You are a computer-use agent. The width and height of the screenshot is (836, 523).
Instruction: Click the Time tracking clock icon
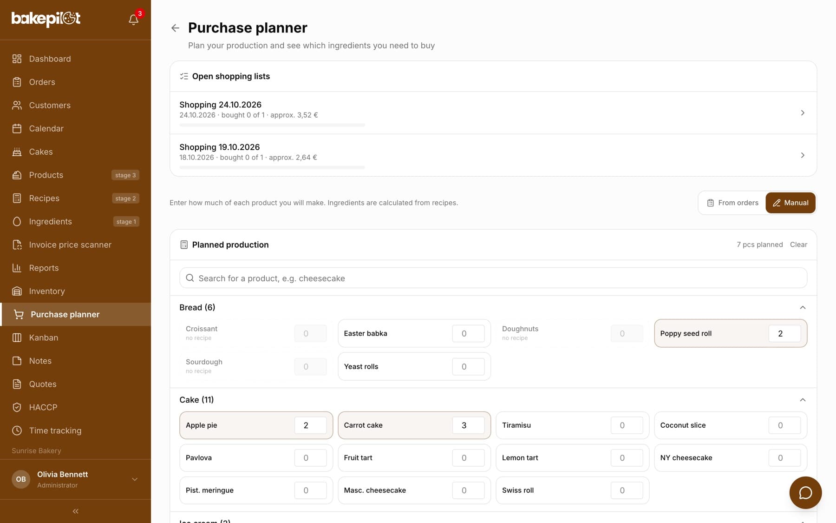coord(17,430)
